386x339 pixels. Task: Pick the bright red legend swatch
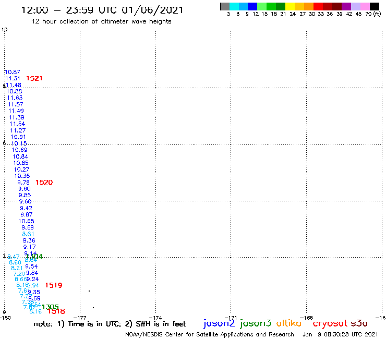click(318, 6)
